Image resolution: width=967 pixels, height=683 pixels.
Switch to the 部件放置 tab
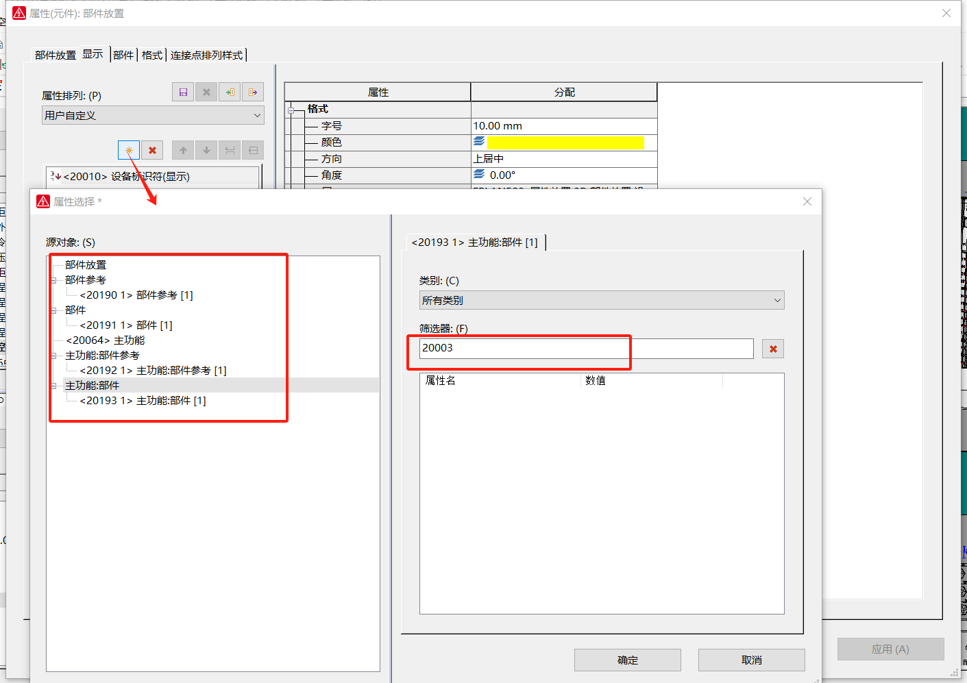tap(56, 55)
